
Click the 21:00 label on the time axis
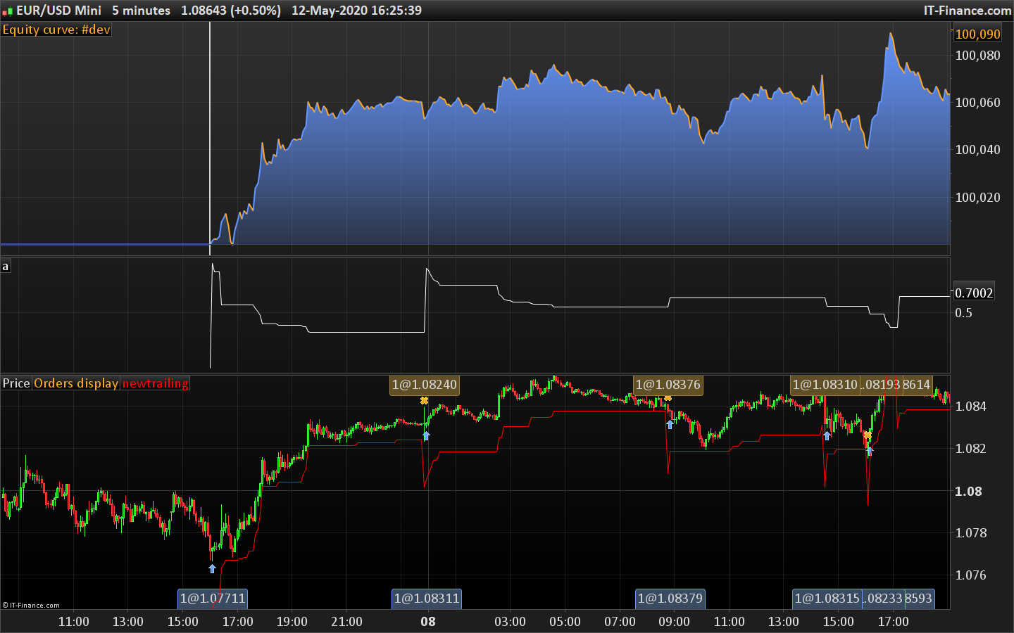click(x=346, y=622)
